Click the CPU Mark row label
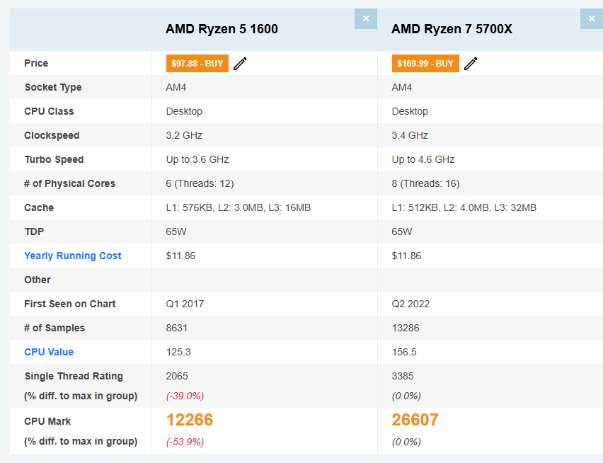Viewport: 603px width, 463px height. pyautogui.click(x=47, y=421)
